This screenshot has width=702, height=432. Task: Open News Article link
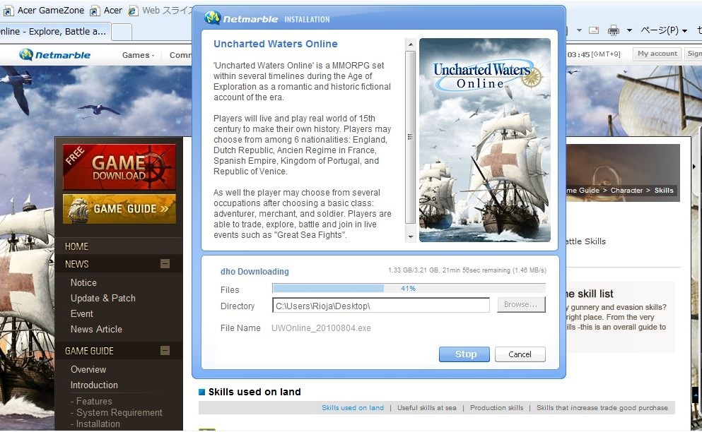(96, 329)
